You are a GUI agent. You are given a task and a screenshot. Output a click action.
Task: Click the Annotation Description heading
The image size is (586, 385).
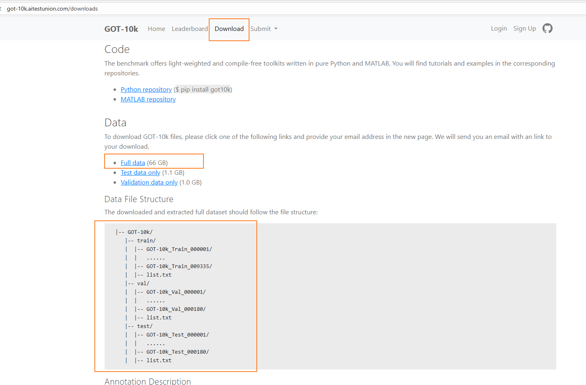coord(148,381)
